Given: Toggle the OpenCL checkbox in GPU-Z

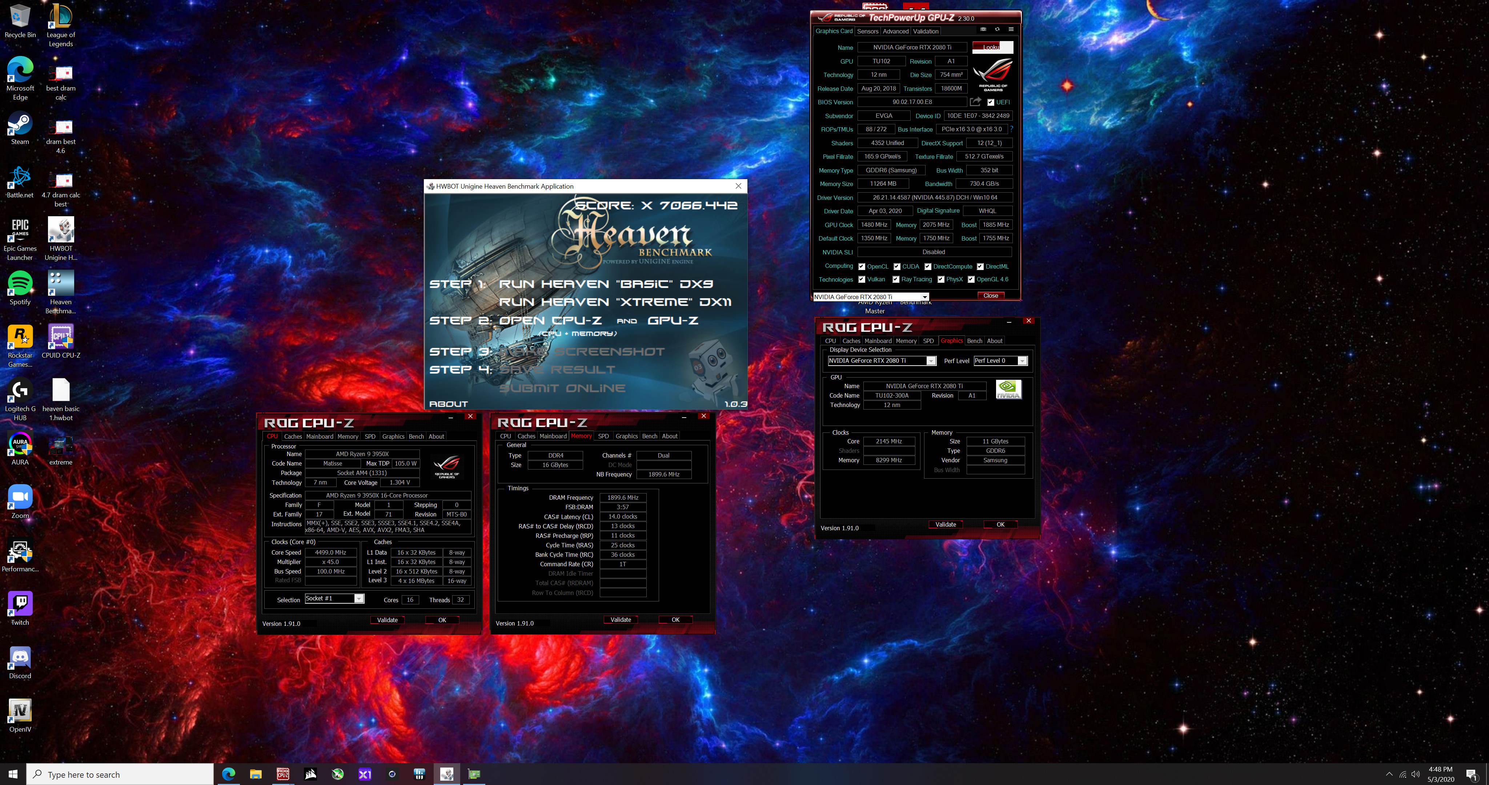Looking at the screenshot, I should [862, 266].
